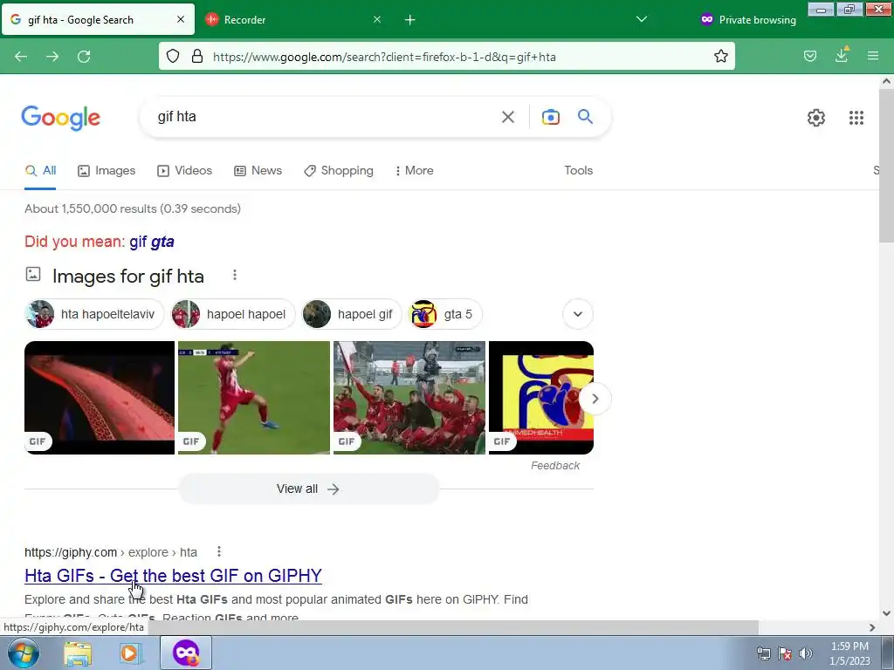Click the browser back arrow

point(21,57)
